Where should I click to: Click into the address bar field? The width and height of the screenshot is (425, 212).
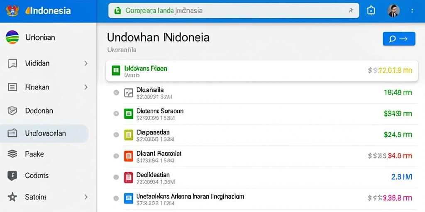234,10
